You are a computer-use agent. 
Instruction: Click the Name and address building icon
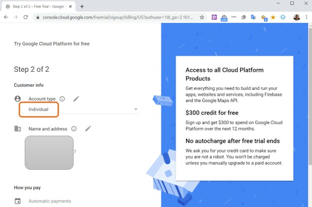(x=18, y=129)
